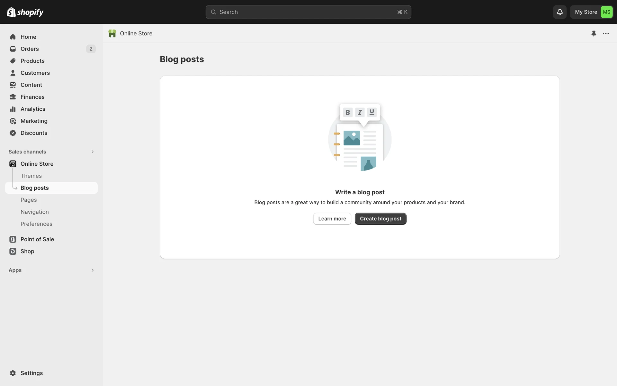
Task: Expand the Sales channels chevron
Action: [x=93, y=152]
